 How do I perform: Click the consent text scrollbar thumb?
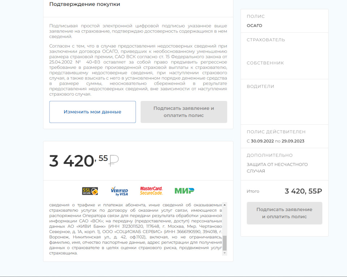point(224,243)
